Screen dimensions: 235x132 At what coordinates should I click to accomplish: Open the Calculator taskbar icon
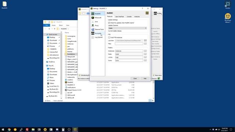click(x=63, y=129)
